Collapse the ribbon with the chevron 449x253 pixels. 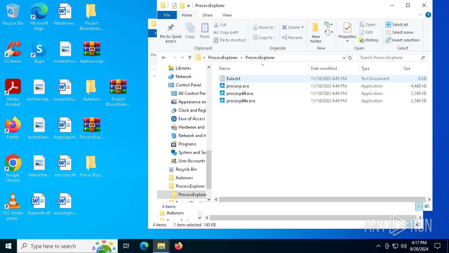[421, 15]
